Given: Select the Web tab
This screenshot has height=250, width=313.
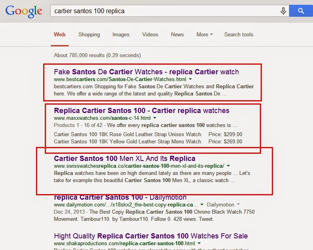Looking at the screenshot, I should point(60,34).
